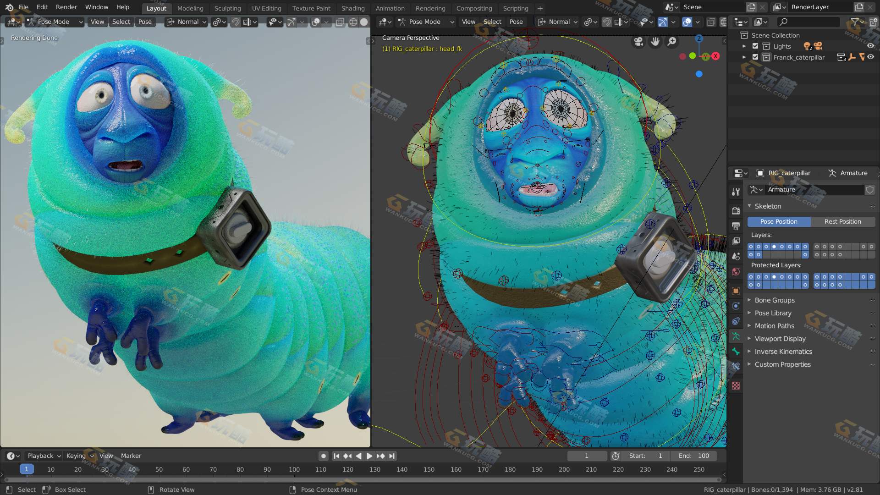Switch to the Shading workspace tab
This screenshot has width=880, height=495.
353,8
